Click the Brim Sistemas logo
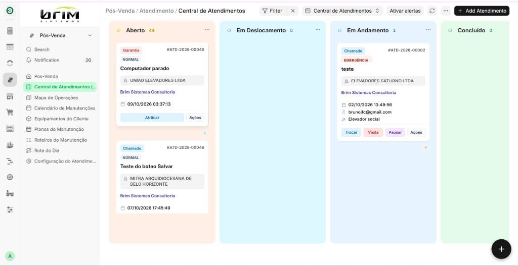The height and width of the screenshot is (266, 518). click(x=60, y=15)
